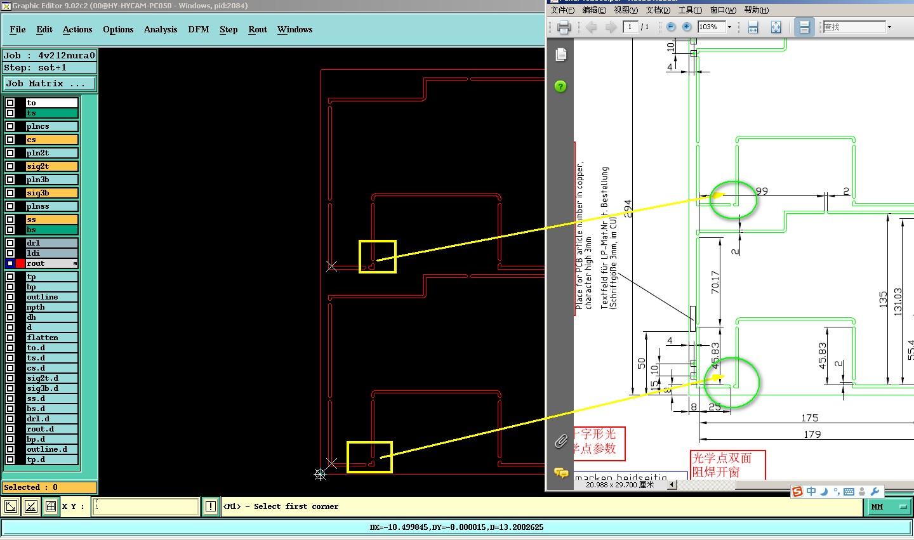The height and width of the screenshot is (540, 914).
Task: Go to previous page in PDF reader
Action: pyautogui.click(x=592, y=27)
